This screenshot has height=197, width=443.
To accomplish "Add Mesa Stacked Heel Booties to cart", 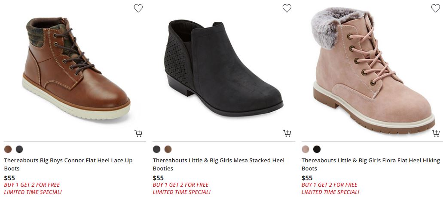I will pos(287,133).
